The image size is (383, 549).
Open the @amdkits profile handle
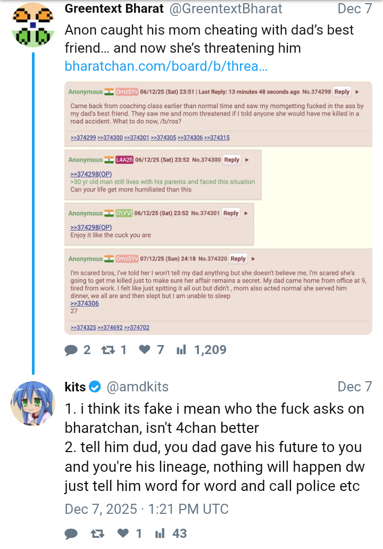[138, 387]
